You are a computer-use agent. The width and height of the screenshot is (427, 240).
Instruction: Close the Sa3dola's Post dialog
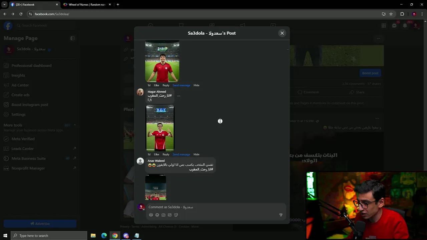[x=282, y=33]
